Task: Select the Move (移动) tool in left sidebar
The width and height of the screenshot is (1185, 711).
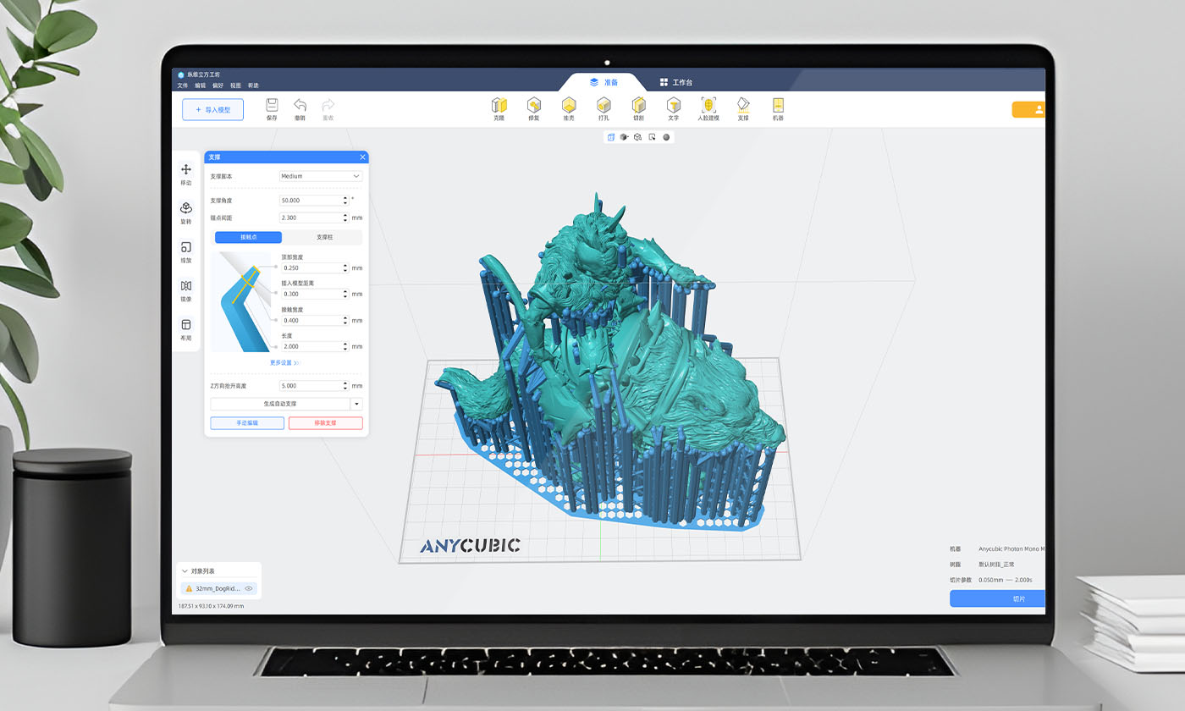Action: click(185, 171)
